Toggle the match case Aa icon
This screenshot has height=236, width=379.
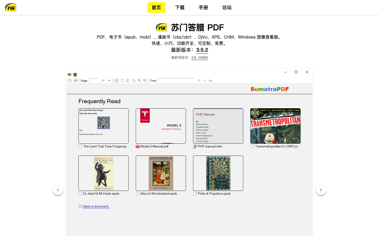[210, 81]
